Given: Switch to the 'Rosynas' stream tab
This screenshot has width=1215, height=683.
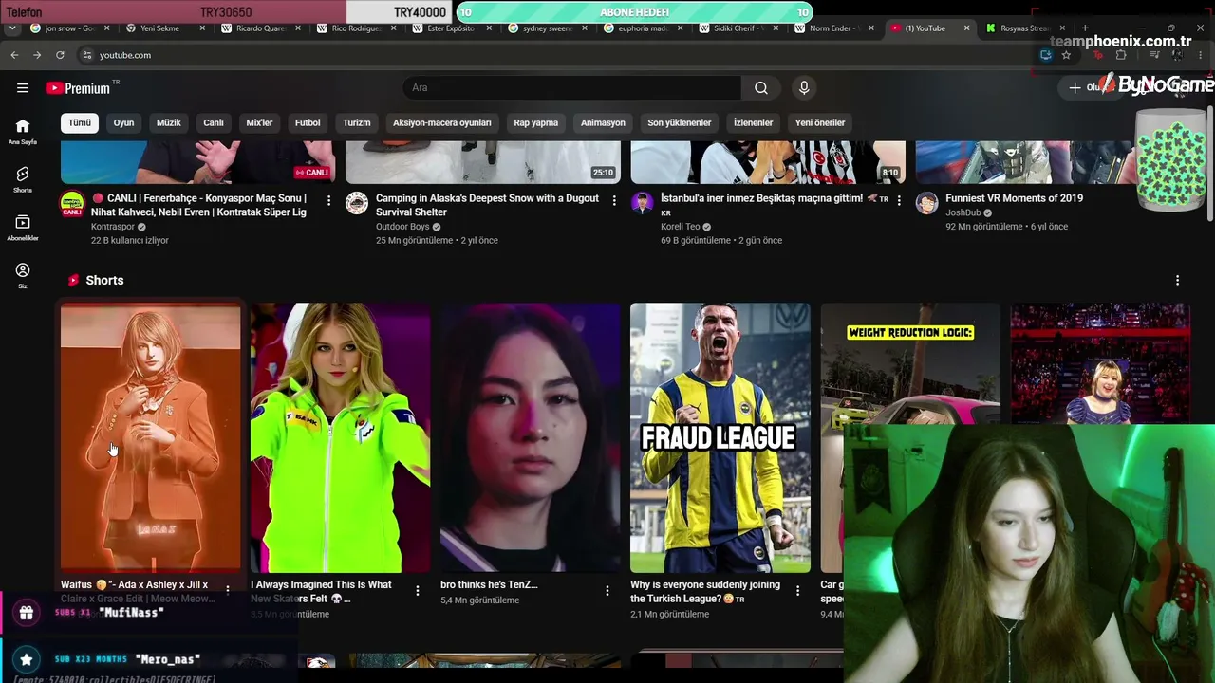Looking at the screenshot, I should [x=1026, y=28].
